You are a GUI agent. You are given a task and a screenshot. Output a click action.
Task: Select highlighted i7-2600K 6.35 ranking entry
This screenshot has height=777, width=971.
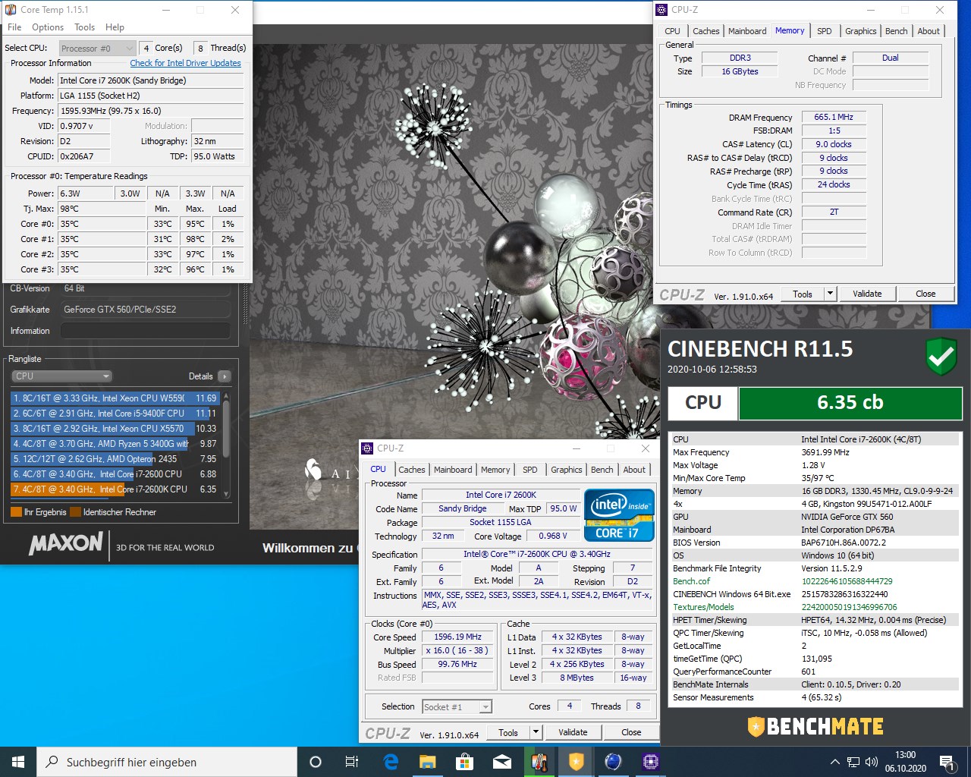[114, 489]
